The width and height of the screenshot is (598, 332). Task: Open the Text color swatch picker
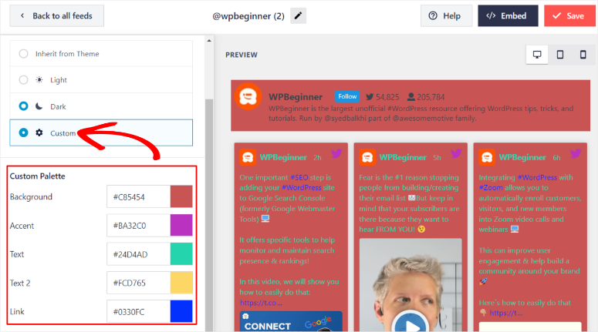point(181,254)
